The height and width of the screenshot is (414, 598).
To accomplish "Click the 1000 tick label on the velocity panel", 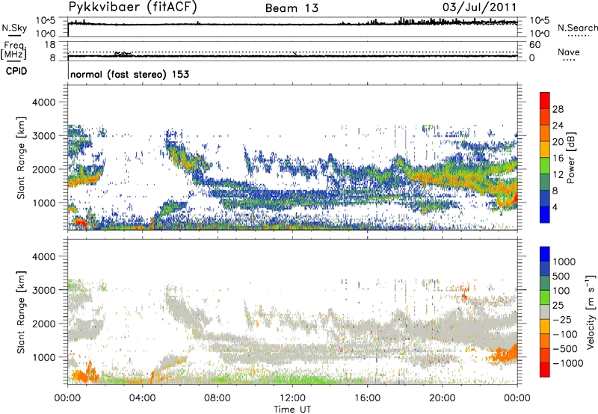I will [43, 357].
